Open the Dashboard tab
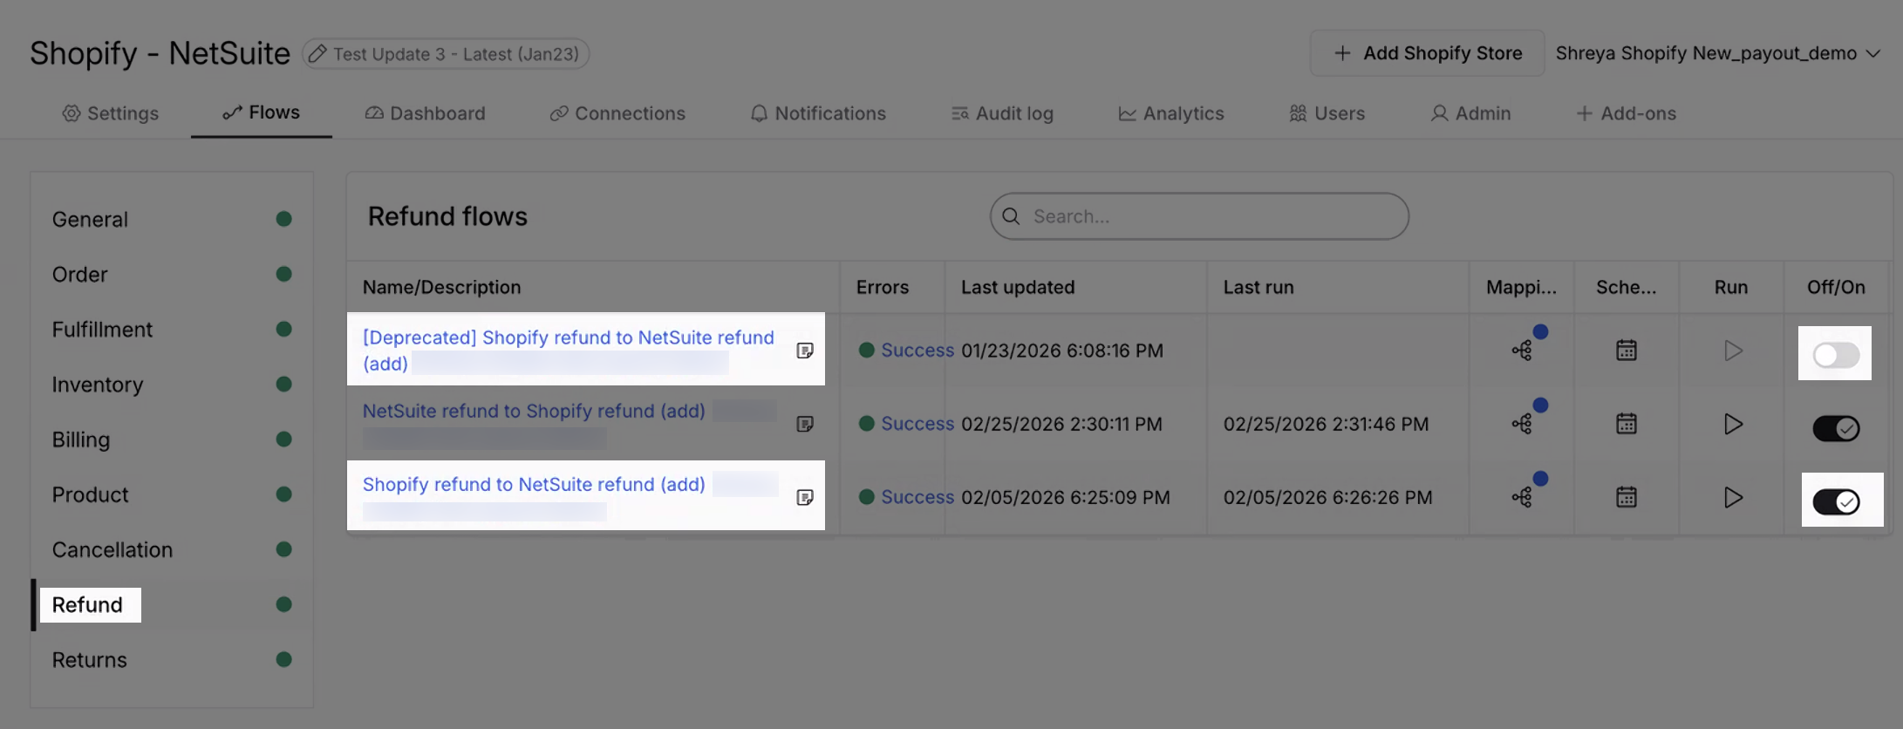The image size is (1903, 729). click(425, 113)
